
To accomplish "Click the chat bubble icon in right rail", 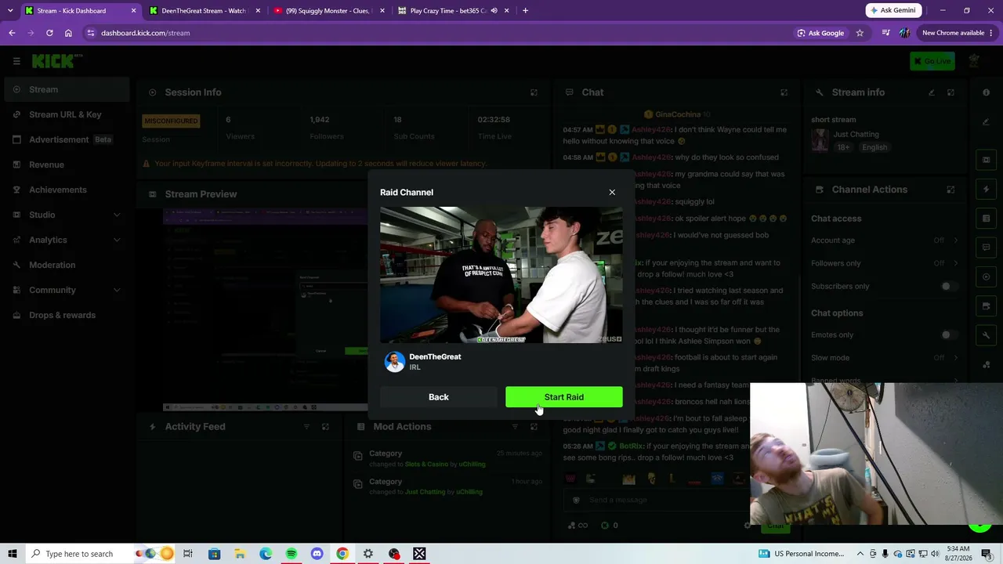I will click(x=986, y=248).
